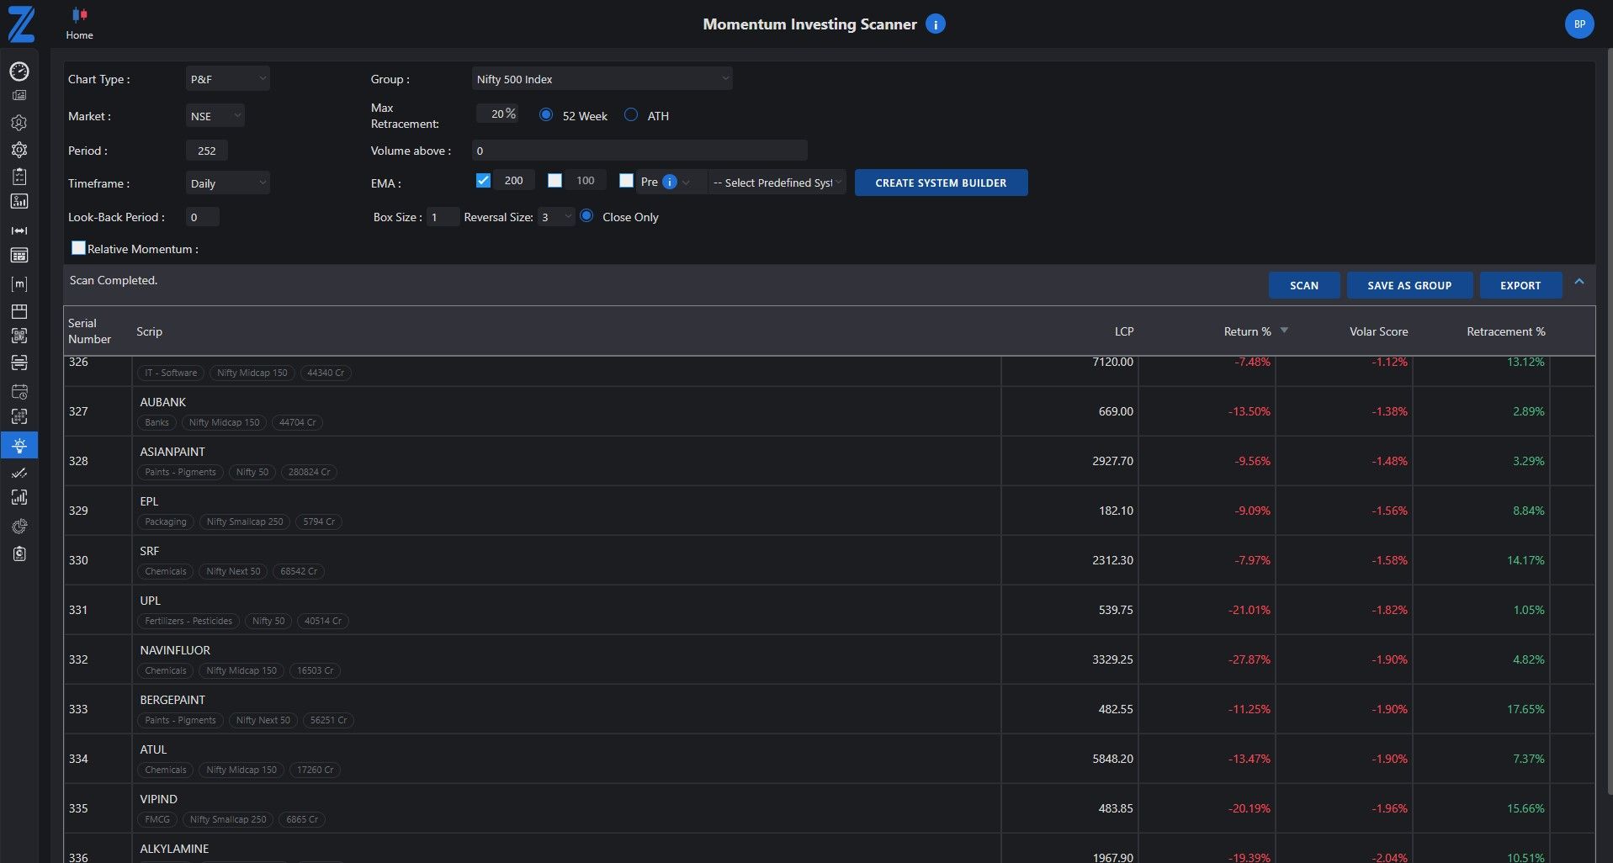Click the Z application logo
Viewport: 1613px width, 863px height.
click(21, 24)
